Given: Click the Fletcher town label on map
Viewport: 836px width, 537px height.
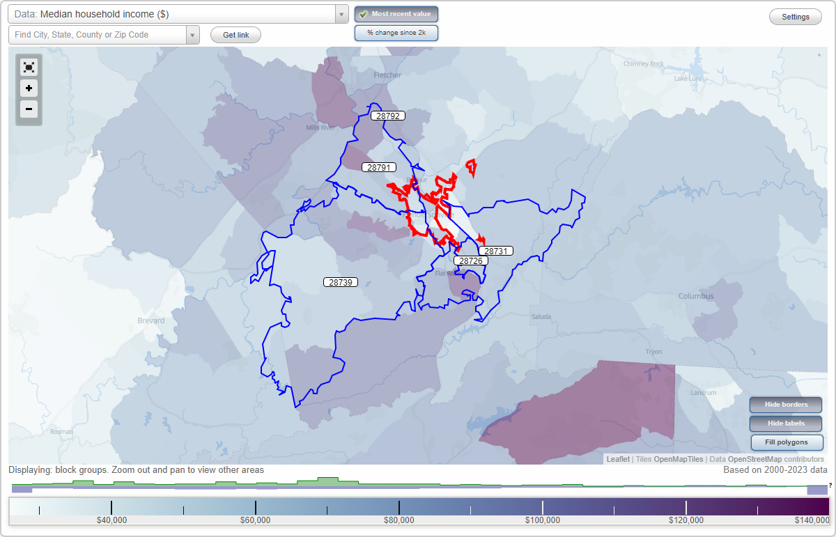Looking at the screenshot, I should point(387,75).
